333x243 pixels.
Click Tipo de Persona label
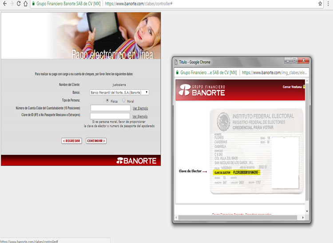tap(71, 100)
